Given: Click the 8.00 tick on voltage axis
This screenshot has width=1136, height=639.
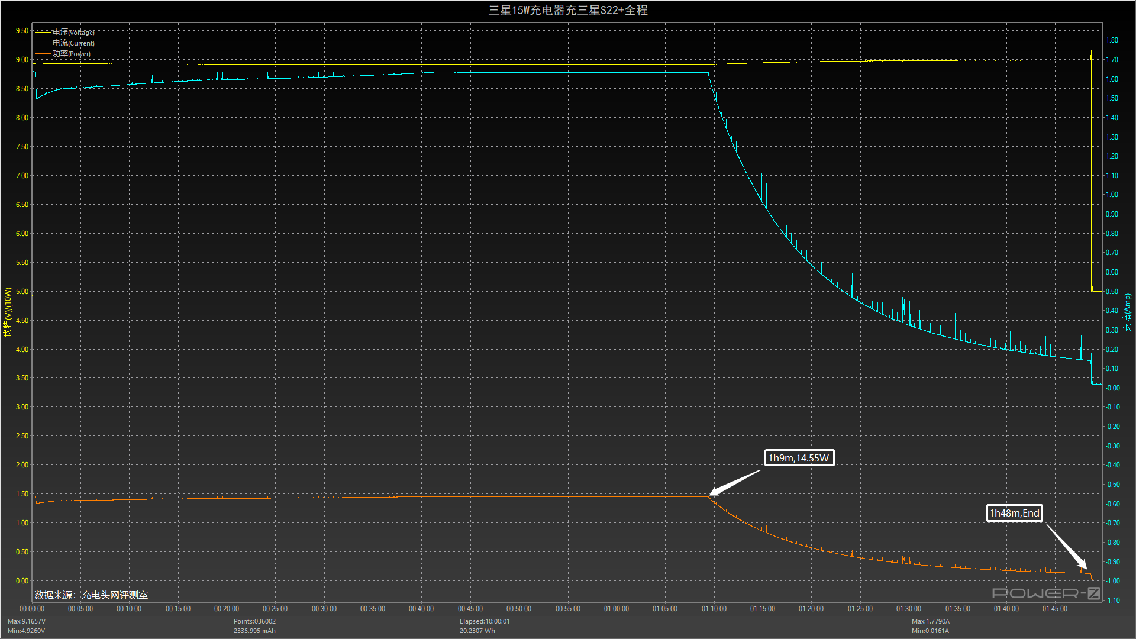Looking at the screenshot, I should [22, 118].
